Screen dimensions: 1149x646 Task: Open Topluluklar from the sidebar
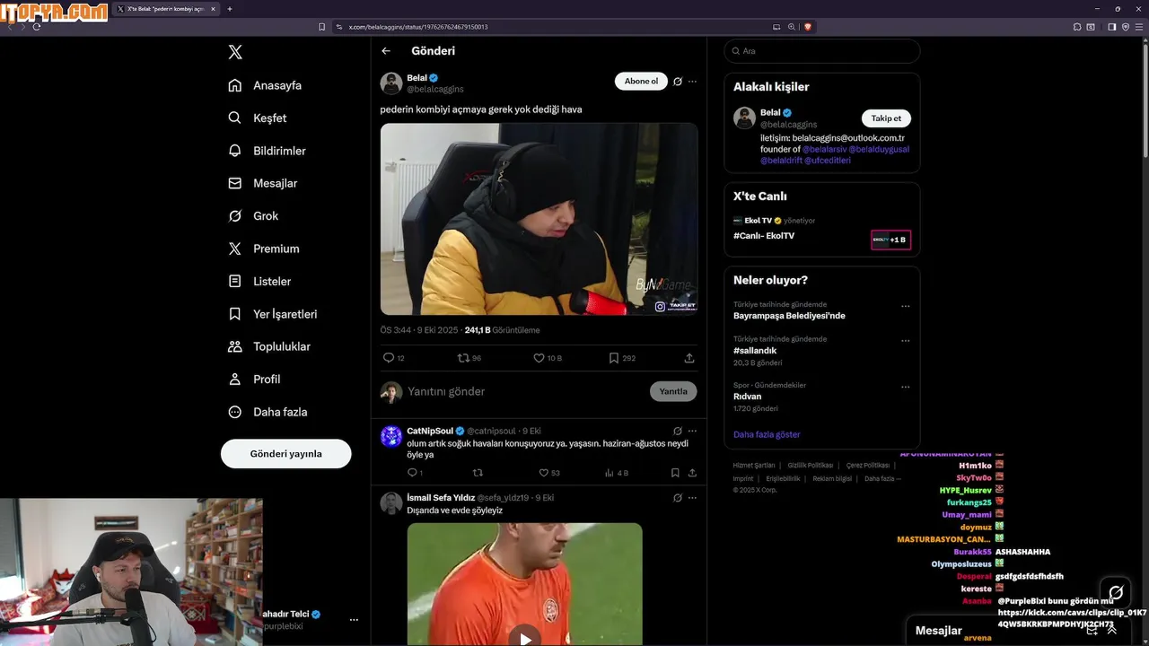tap(269, 346)
